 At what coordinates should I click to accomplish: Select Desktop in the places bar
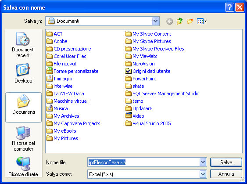point(23,73)
